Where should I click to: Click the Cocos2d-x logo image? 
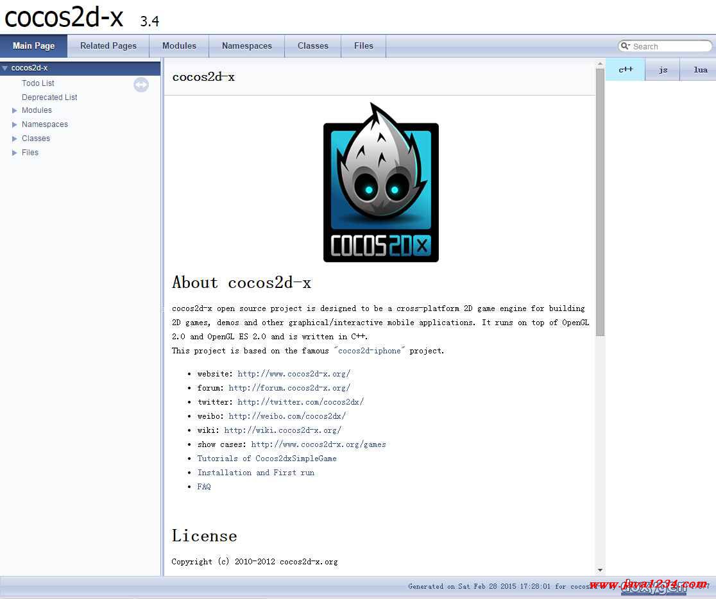(x=381, y=182)
